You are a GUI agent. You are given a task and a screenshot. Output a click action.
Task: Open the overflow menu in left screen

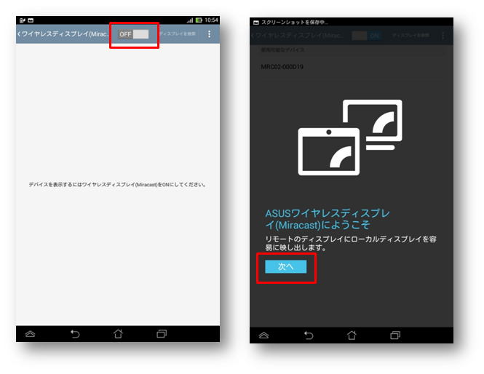point(210,34)
